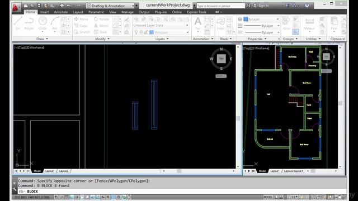Click the left viewport view label
Viewport: 358px width, 201px height.
click(29, 47)
